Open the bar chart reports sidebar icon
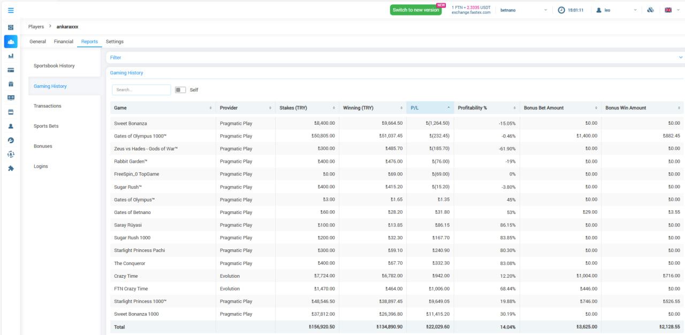This screenshot has width=685, height=335. (x=11, y=56)
